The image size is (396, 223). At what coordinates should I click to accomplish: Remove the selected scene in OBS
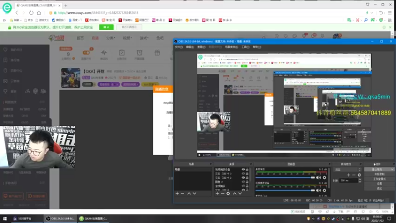[x=183, y=193]
